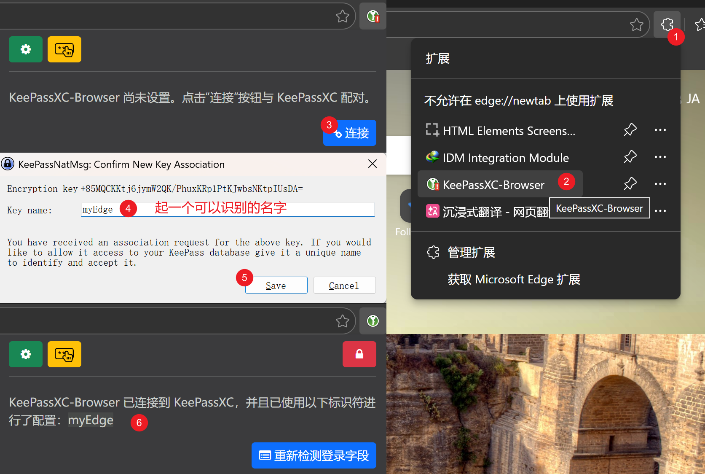Click the Edge favorites icon at the right toolbar edge
This screenshot has width=705, height=474.
pos(700,24)
